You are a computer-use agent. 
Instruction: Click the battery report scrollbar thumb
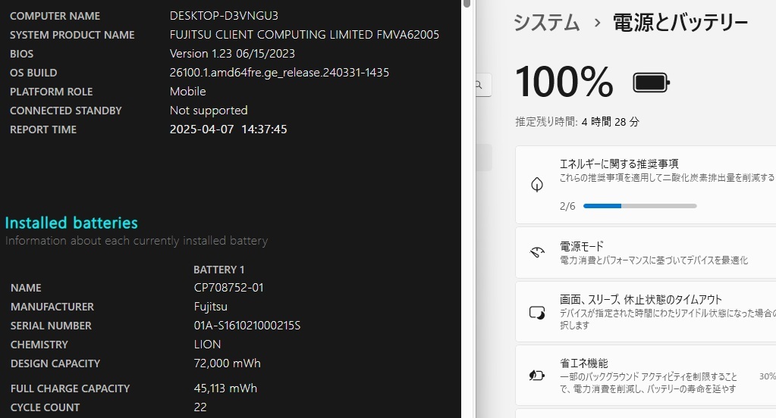point(467,3)
